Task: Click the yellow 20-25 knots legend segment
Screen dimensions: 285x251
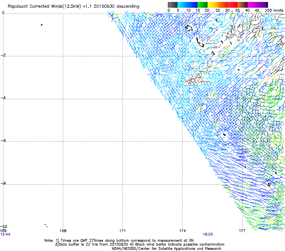Action: pyautogui.click(x=213, y=5)
